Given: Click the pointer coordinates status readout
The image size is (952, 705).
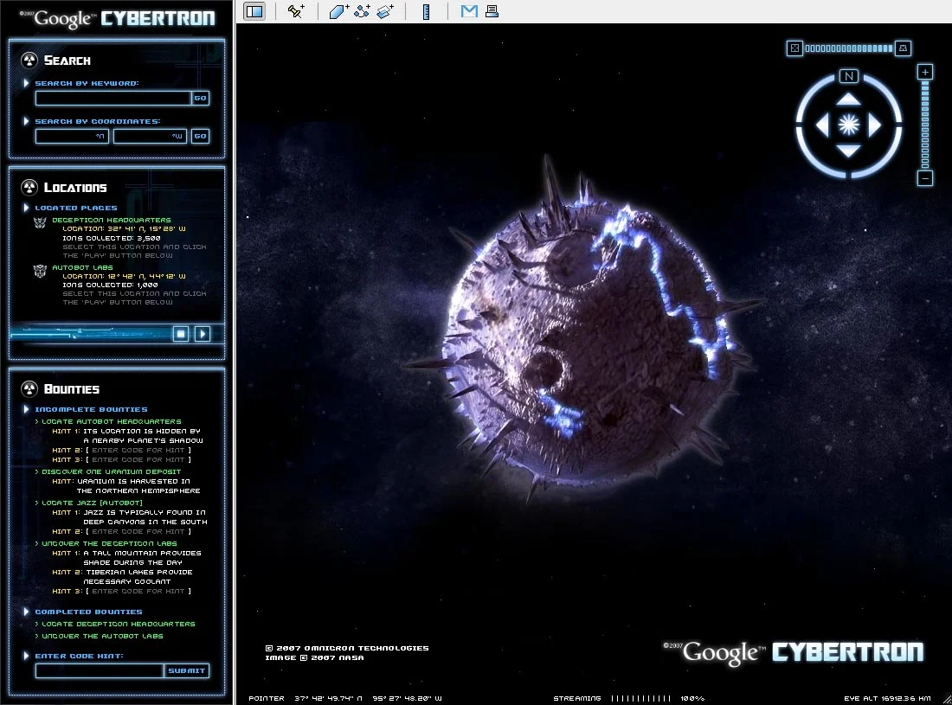Looking at the screenshot, I should click(x=344, y=698).
